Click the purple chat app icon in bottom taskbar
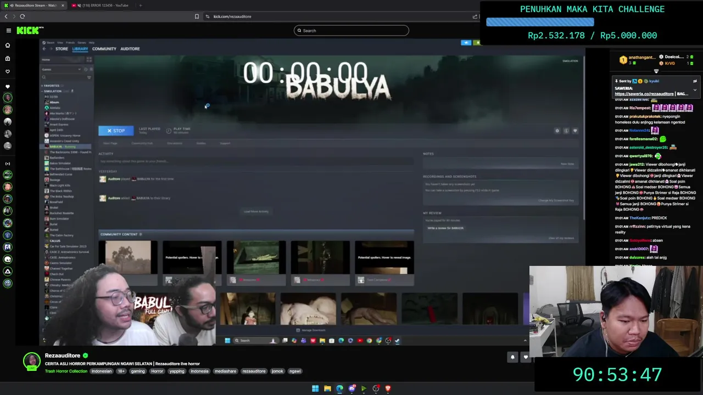Image resolution: width=703 pixels, height=395 pixels. click(351, 388)
